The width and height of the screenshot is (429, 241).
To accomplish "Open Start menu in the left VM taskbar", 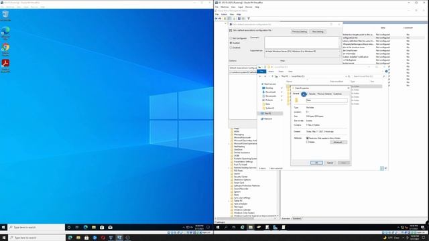I will [x=3, y=228].
